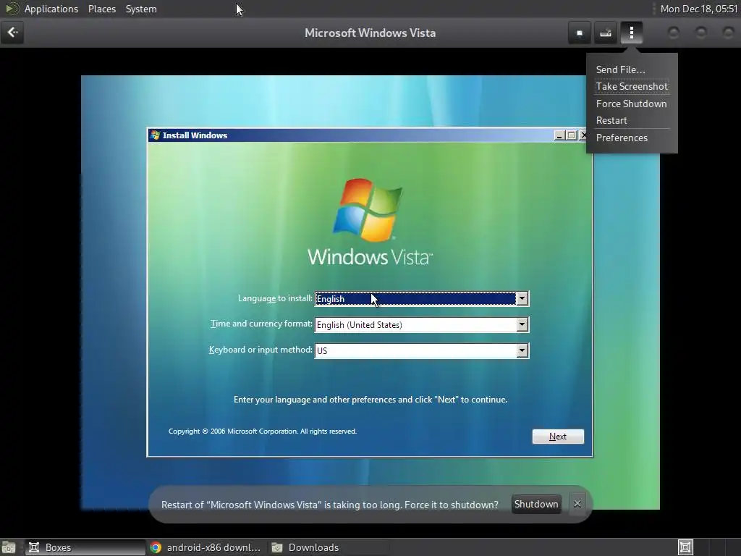Click the fullscreen square icon in header bar
This screenshot has height=556, width=741.
(580, 33)
